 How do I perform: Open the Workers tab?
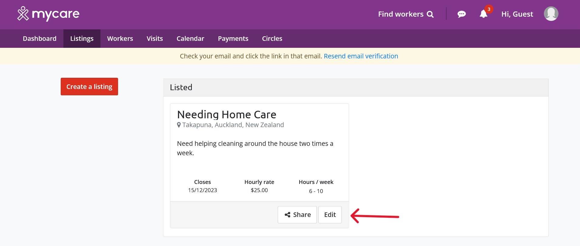[120, 38]
